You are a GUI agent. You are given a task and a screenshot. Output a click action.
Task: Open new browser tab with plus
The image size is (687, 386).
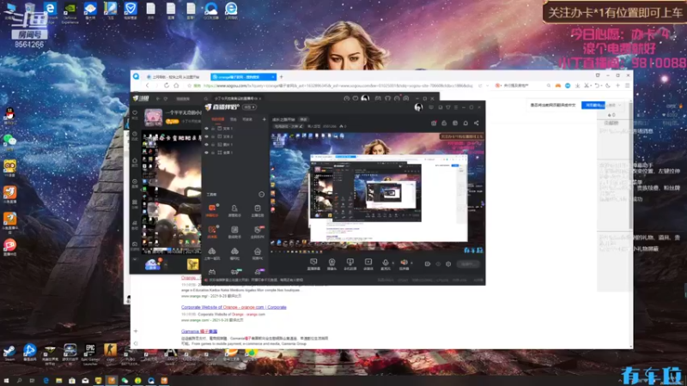tap(282, 77)
